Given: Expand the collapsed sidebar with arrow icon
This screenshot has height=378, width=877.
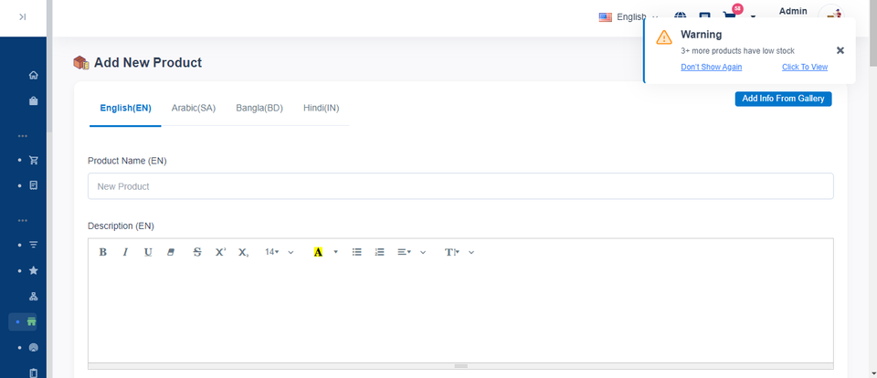Looking at the screenshot, I should [x=22, y=16].
